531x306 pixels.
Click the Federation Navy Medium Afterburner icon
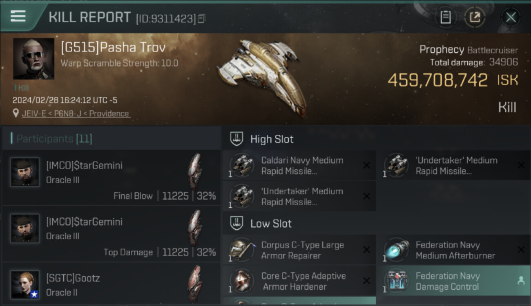pos(397,250)
